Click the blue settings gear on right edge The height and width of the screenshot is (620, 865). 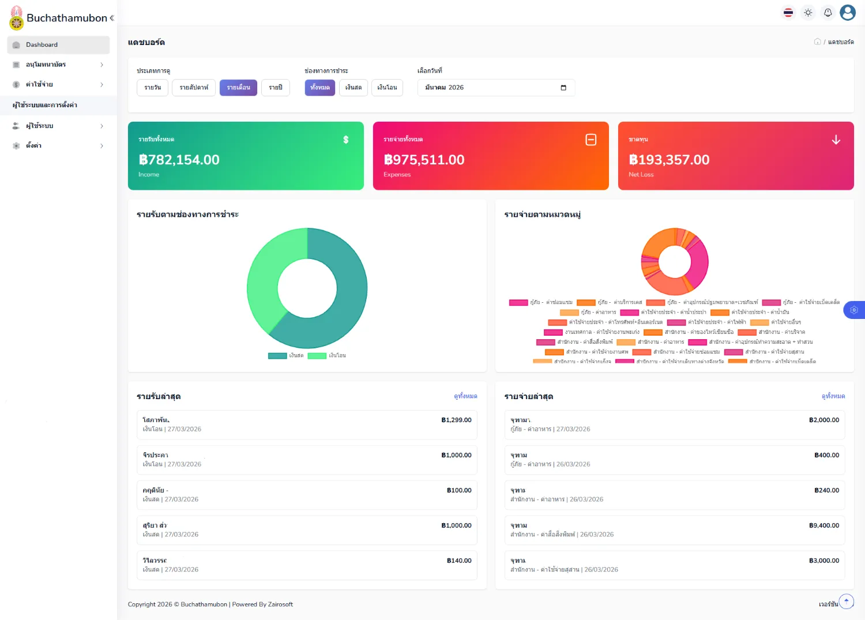854,310
